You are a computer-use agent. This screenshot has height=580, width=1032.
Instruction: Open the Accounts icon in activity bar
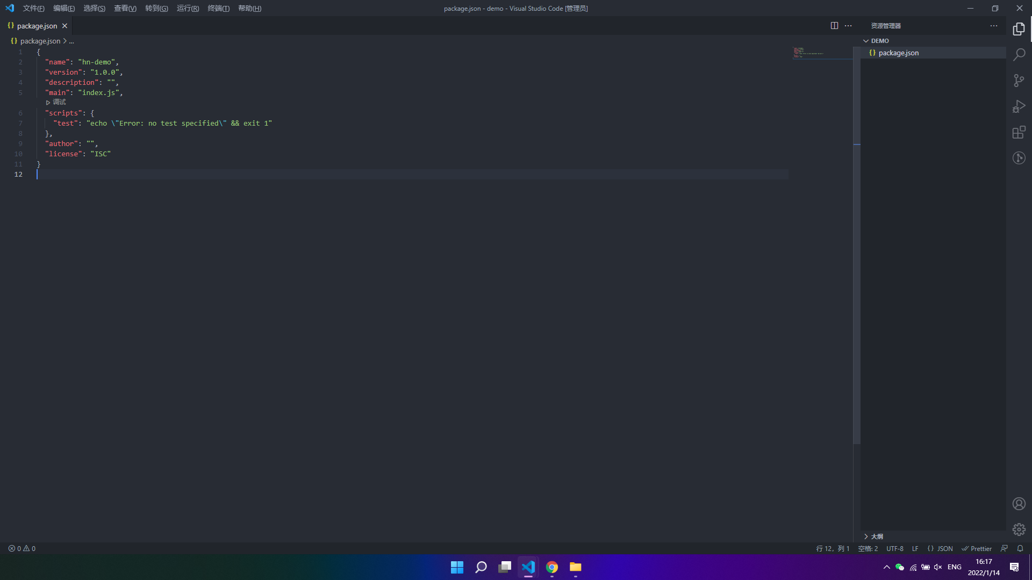point(1019,504)
